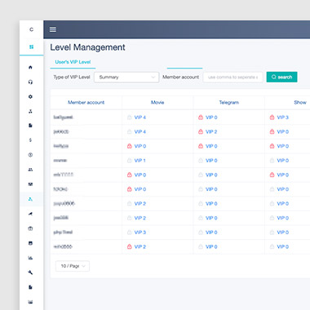Toggle the red Telegram lock beside VIP 2
Screen dimensions: 310x310
(x=201, y=131)
